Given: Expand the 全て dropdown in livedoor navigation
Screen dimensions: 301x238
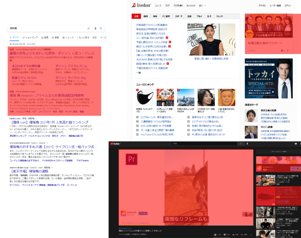Looking at the screenshot, I should click(x=202, y=6).
